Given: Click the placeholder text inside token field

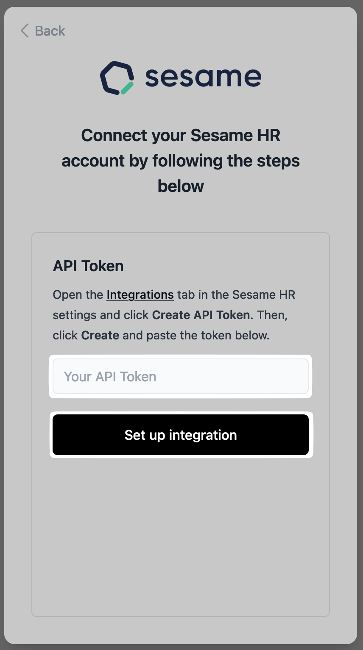Looking at the screenshot, I should point(110,377).
